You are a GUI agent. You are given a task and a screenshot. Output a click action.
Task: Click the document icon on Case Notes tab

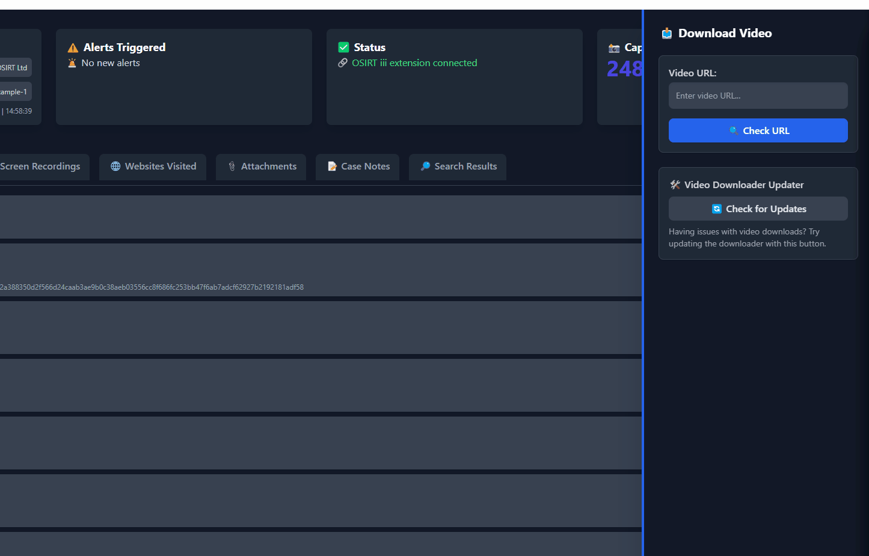coord(332,166)
